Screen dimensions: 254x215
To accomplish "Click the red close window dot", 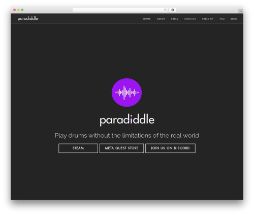I will 15,10.
